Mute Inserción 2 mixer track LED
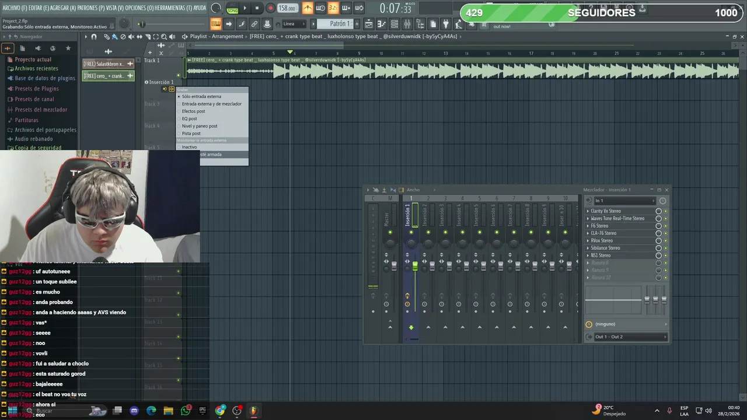This screenshot has width=747, height=420. coord(428,232)
